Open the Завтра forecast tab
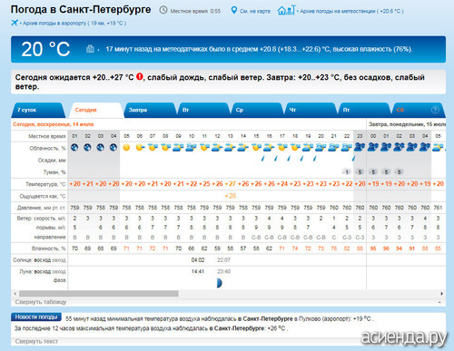Screen dimensions: 454x351 (x=150, y=110)
